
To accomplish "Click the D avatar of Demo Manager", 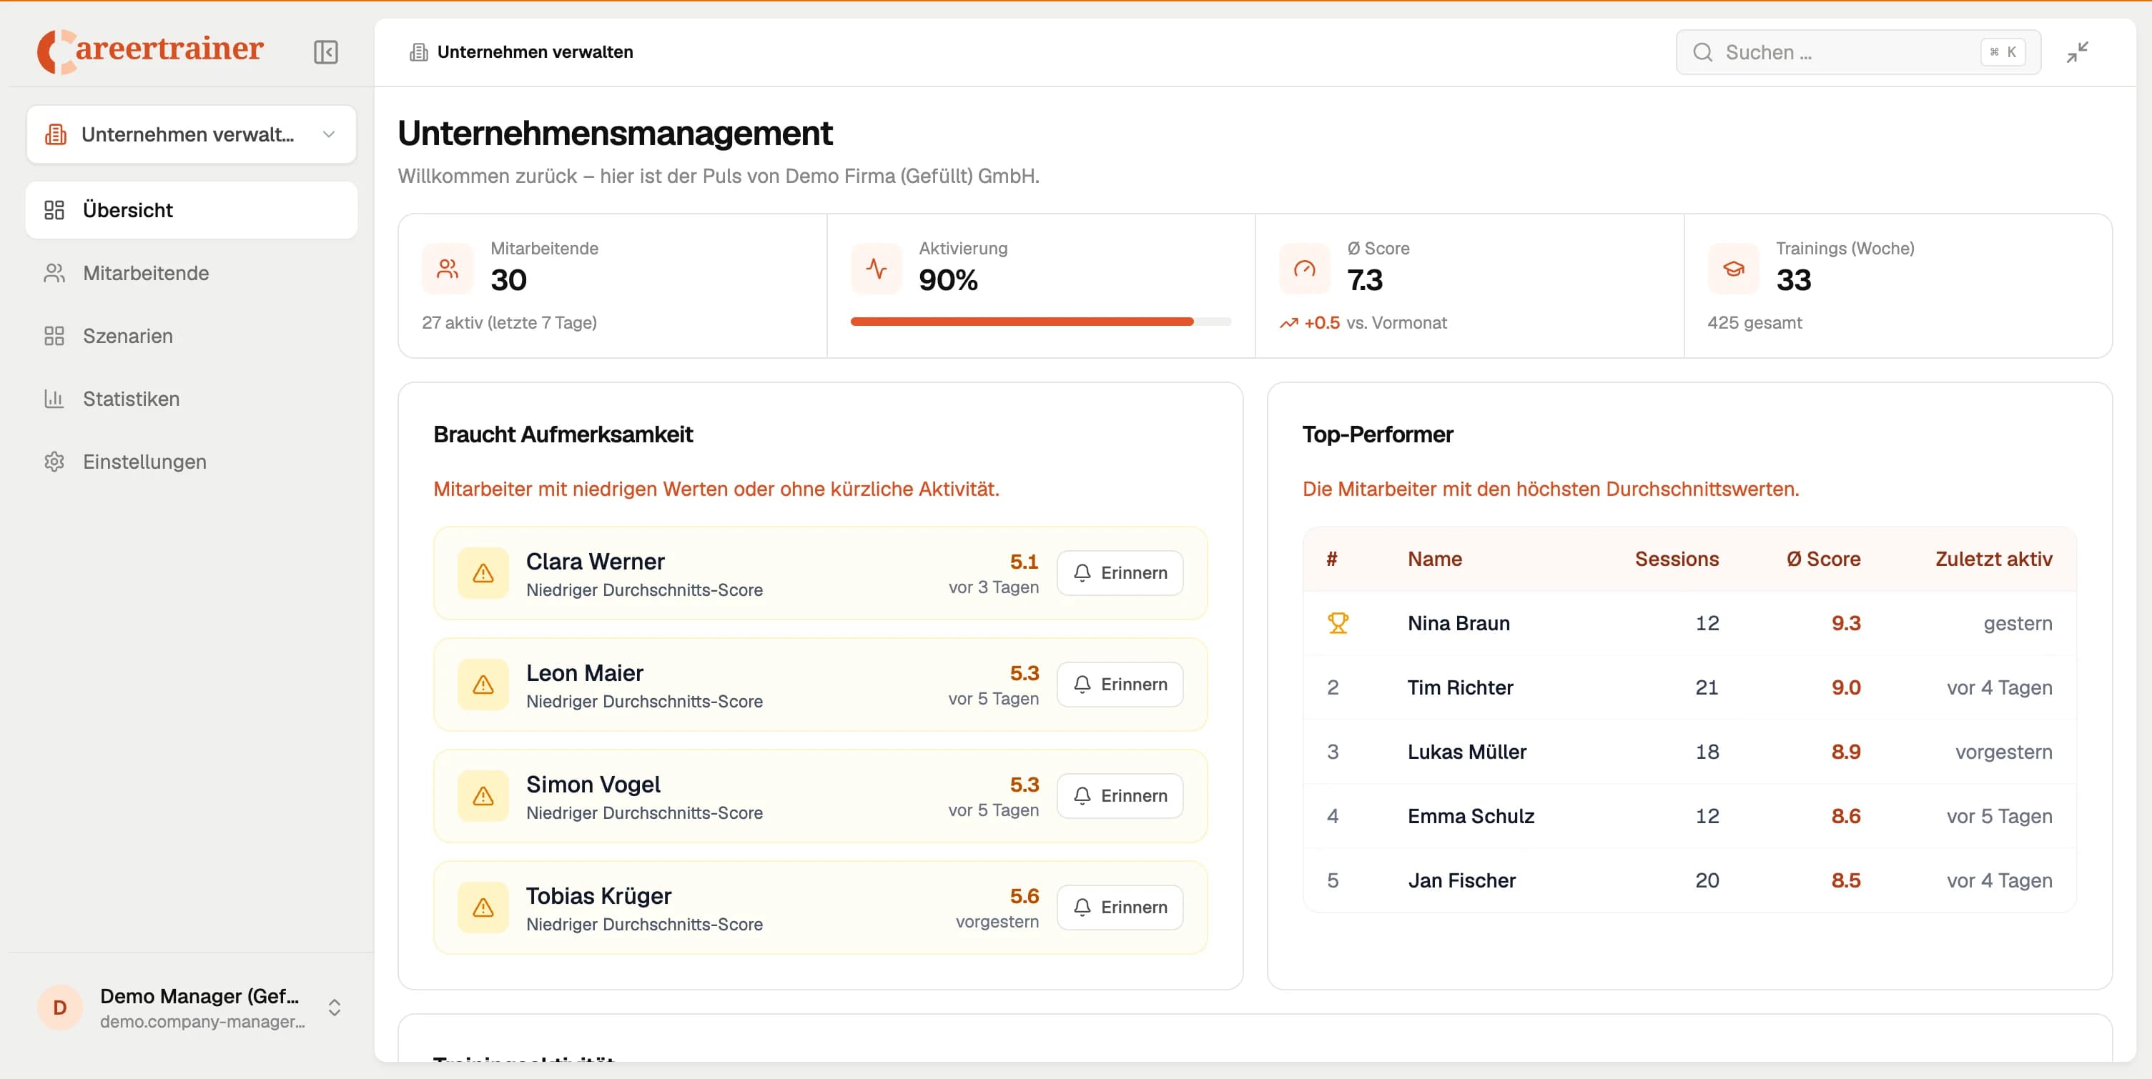I will 60,1007.
